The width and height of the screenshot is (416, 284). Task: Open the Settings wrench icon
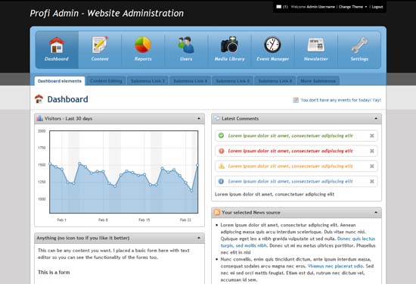pyautogui.click(x=359, y=45)
